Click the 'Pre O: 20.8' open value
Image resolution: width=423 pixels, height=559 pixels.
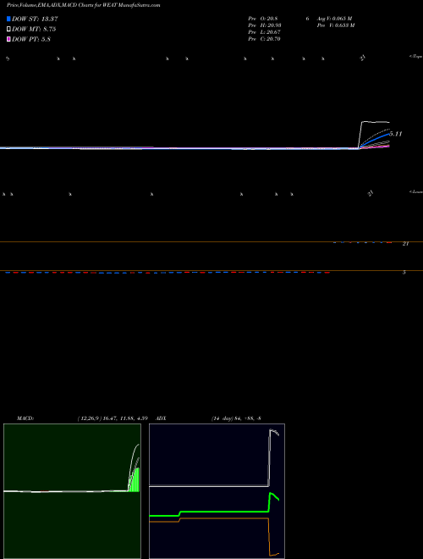[263, 19]
